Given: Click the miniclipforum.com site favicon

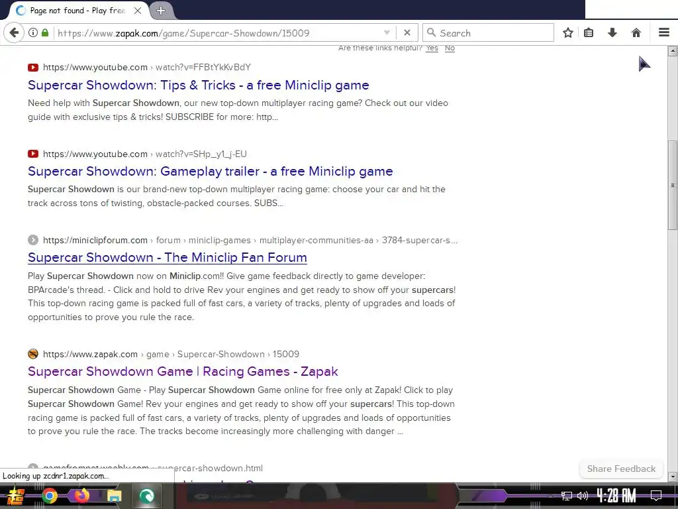Looking at the screenshot, I should (x=33, y=240).
